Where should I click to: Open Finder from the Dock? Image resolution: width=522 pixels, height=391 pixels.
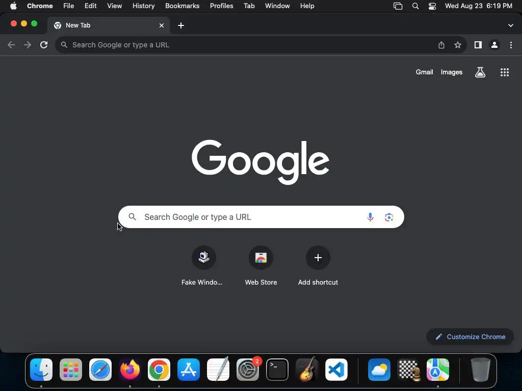tap(41, 370)
